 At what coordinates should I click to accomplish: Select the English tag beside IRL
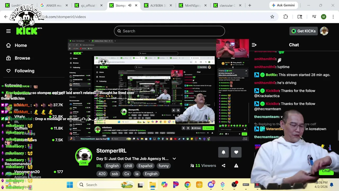click(x=112, y=166)
